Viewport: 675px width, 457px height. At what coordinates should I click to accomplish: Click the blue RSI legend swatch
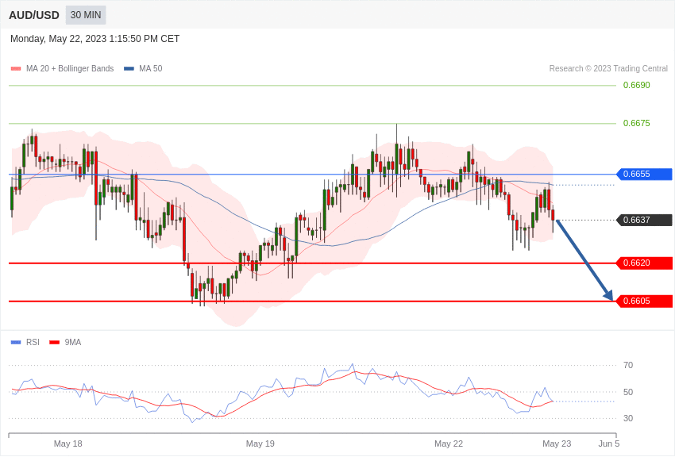point(16,343)
